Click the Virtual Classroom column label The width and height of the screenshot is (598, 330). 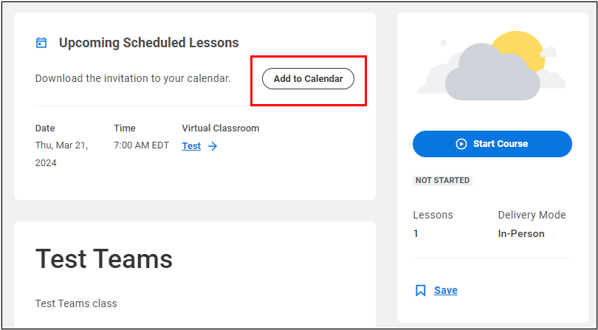click(x=220, y=128)
